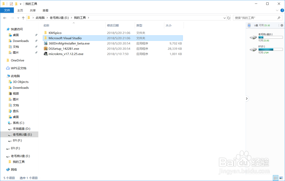Click the Refresh button by address bar
285x181 pixels.
(x=229, y=18)
